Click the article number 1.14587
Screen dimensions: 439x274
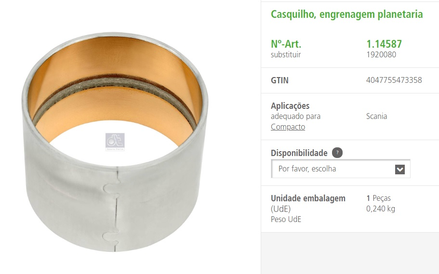pos(384,44)
